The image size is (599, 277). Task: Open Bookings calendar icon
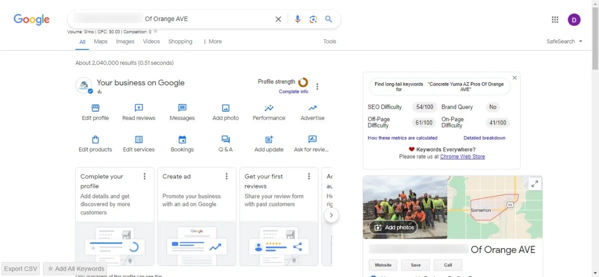(x=182, y=139)
